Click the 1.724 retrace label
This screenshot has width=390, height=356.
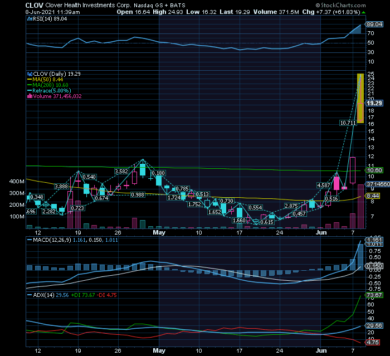pos(174,198)
